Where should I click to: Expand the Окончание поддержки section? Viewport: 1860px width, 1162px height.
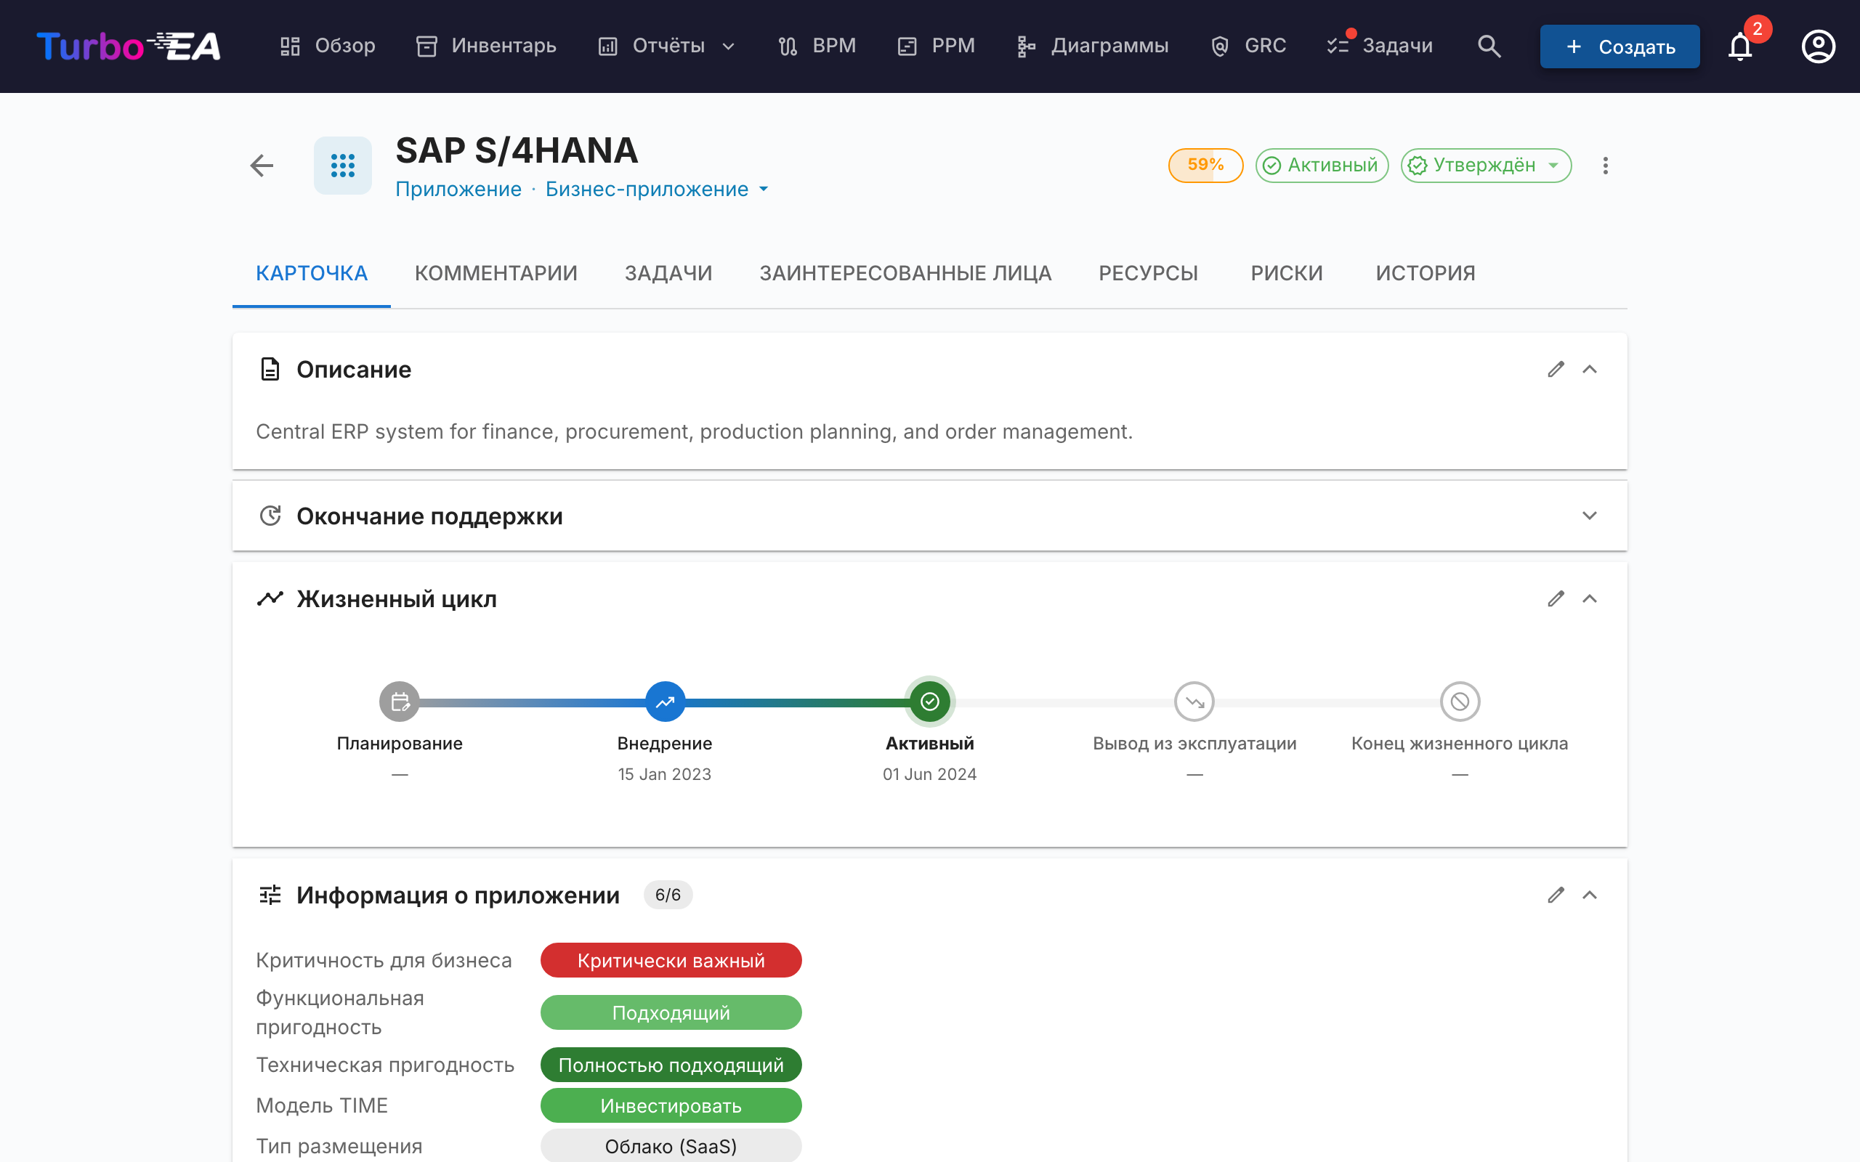(1590, 516)
